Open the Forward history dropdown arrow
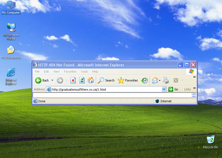This screenshot has width=222, height=158. (66, 80)
